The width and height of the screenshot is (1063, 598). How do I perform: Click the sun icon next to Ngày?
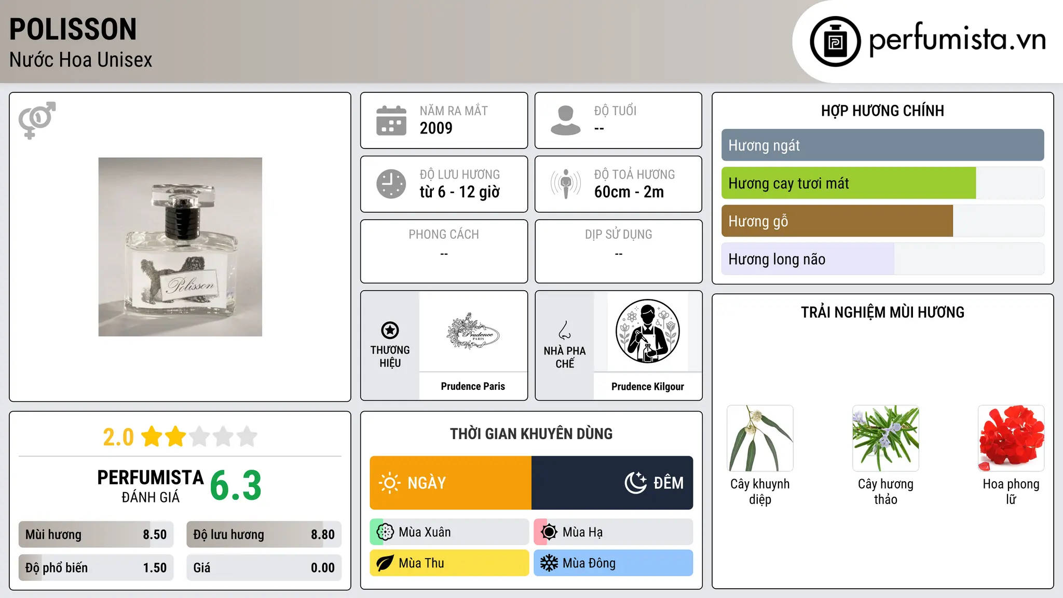point(389,483)
